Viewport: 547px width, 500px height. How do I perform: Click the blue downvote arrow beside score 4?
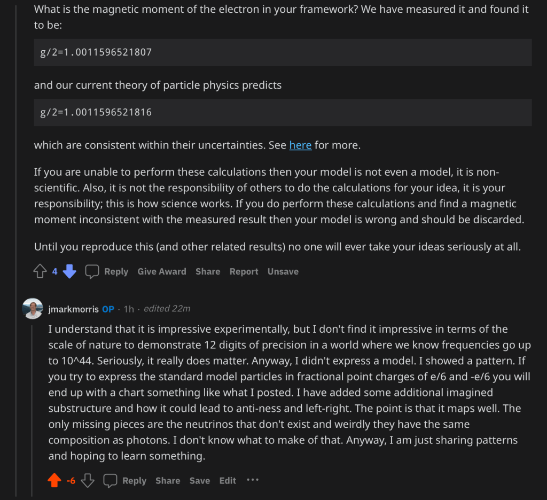coord(69,271)
